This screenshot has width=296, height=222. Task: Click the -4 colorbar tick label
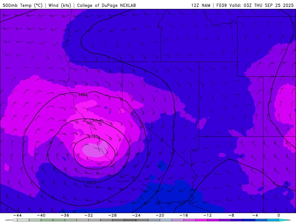point(255,215)
